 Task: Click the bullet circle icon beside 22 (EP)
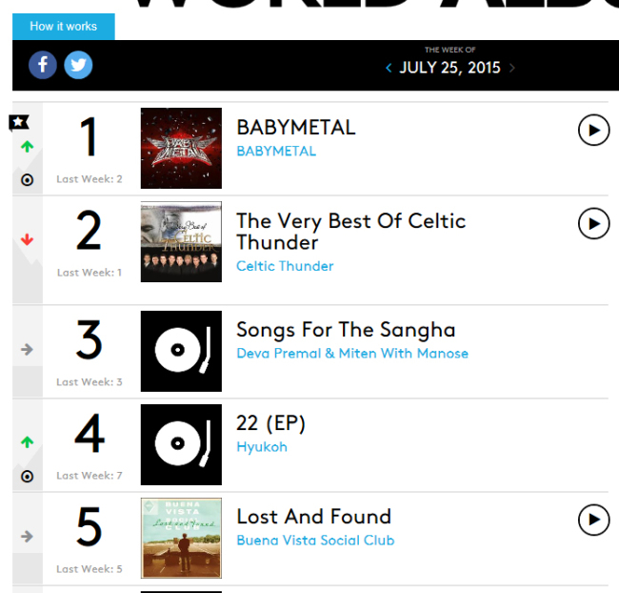27,477
